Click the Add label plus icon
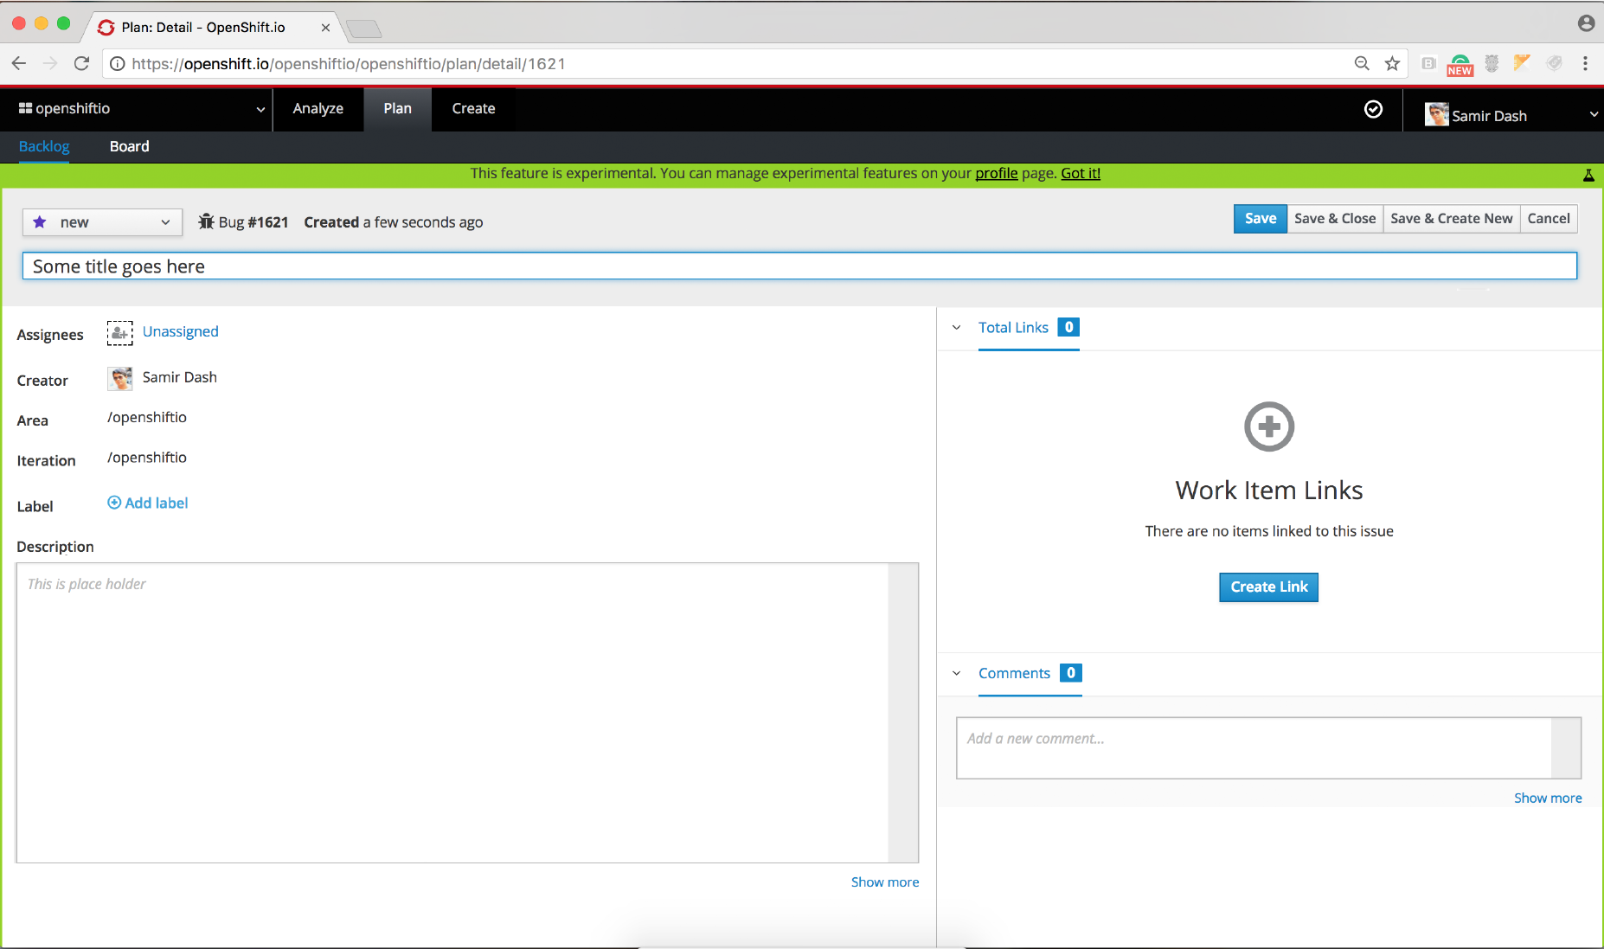1604x949 pixels. tap(113, 503)
